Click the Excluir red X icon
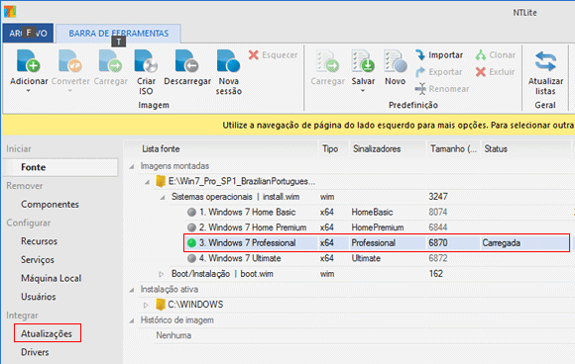This screenshot has height=364, width=575. pyautogui.click(x=481, y=71)
